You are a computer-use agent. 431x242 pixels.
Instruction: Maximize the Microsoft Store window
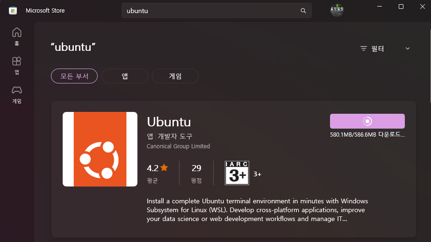click(401, 7)
